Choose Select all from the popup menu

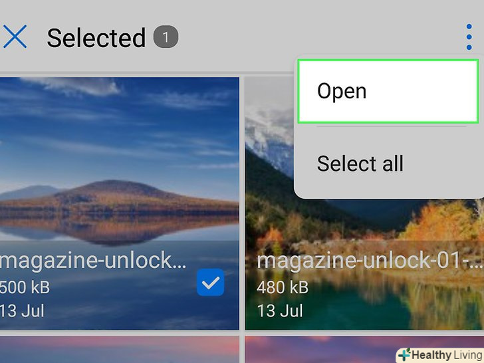point(360,164)
